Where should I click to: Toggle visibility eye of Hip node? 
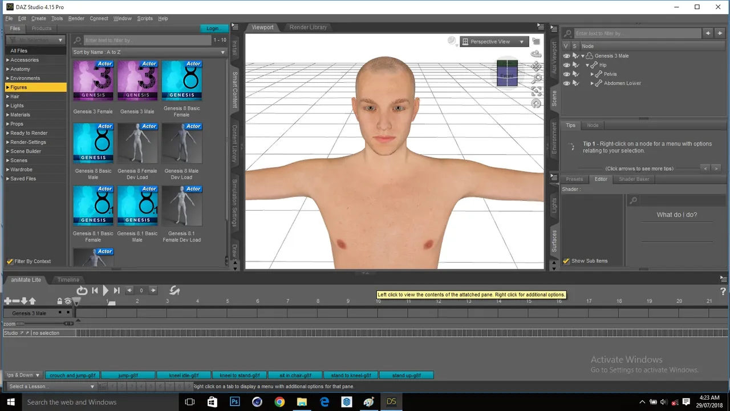point(566,65)
